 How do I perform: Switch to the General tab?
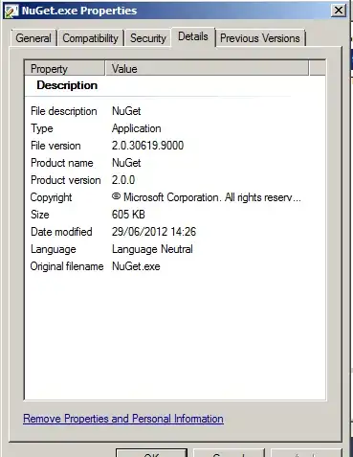[x=33, y=38]
